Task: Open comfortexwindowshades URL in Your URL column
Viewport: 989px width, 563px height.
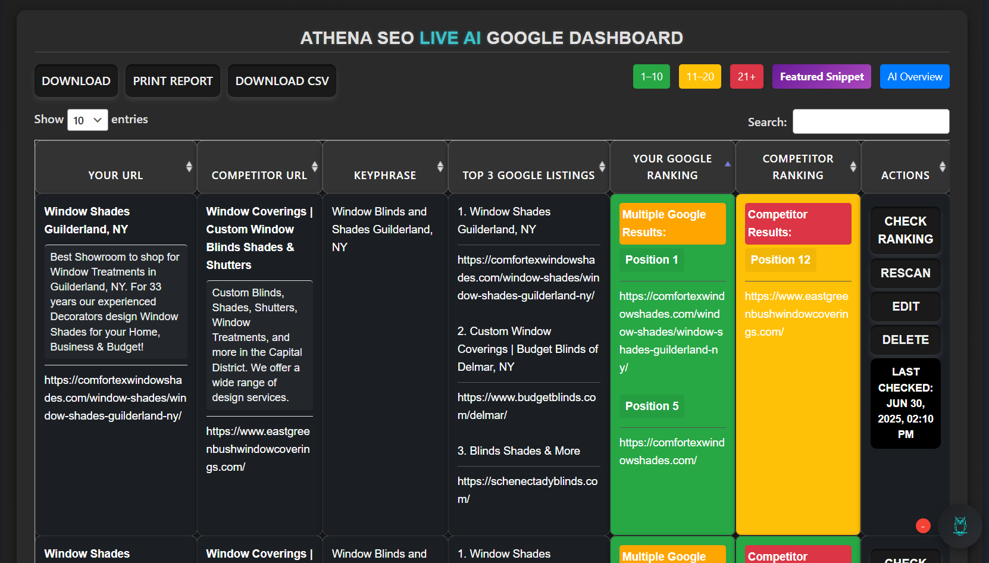Action: 115,398
